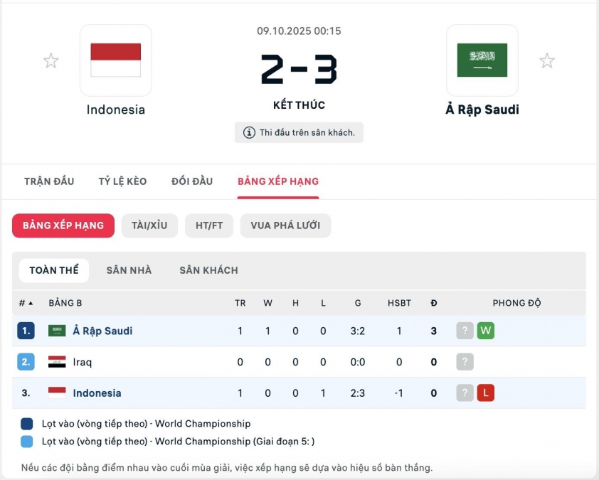Click the Saudi Arabia flag logo in header
Viewport: 599px width, 480px height.
[482, 60]
